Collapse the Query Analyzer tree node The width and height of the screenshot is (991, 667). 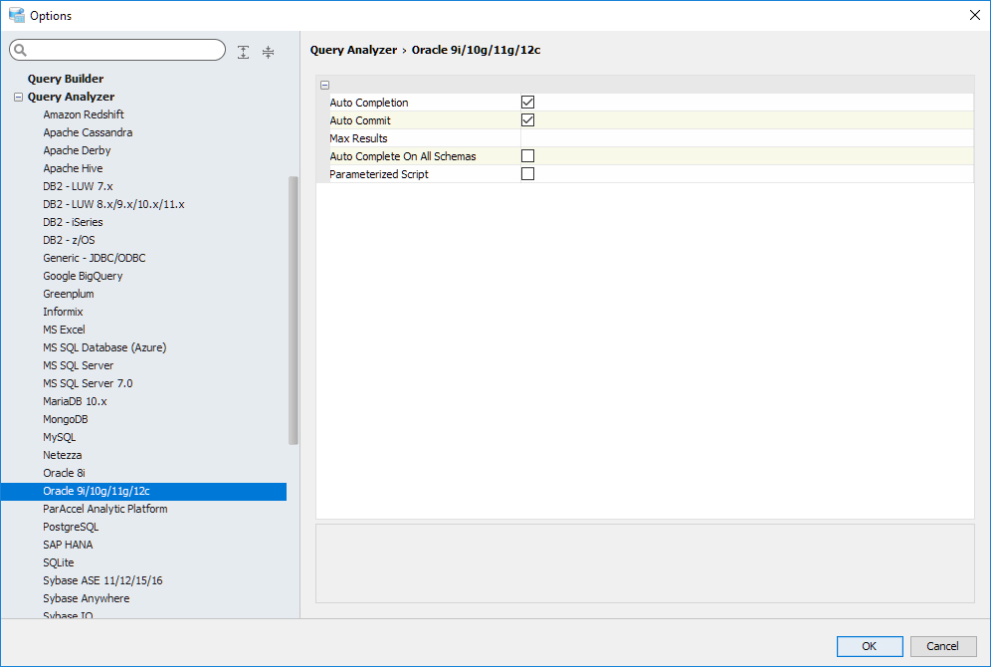click(18, 97)
